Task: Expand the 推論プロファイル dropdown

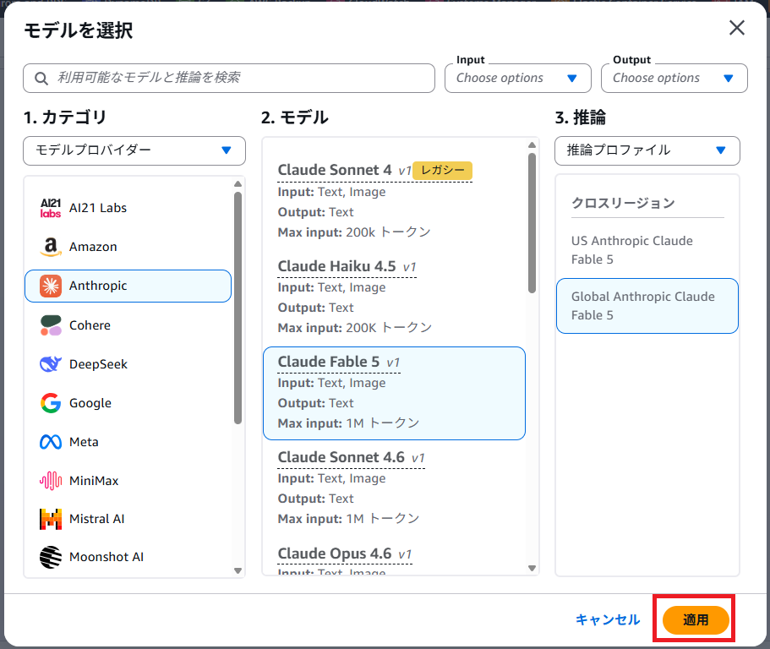Action: [647, 150]
